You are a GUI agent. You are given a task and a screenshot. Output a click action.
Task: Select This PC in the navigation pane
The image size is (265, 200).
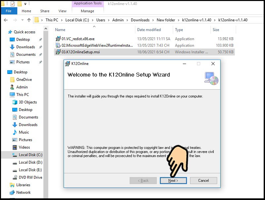click(x=23, y=95)
